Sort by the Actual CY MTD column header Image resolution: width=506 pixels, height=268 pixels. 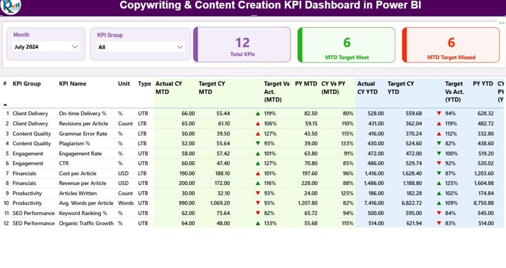(169, 88)
